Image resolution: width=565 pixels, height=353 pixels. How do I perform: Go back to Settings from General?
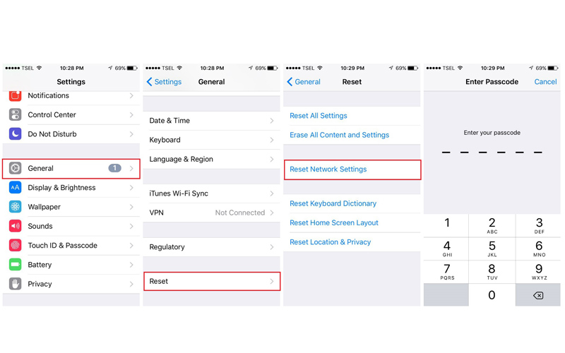[165, 82]
